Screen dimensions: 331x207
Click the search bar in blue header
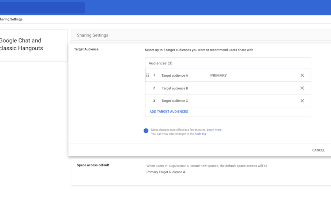tap(42, 8)
